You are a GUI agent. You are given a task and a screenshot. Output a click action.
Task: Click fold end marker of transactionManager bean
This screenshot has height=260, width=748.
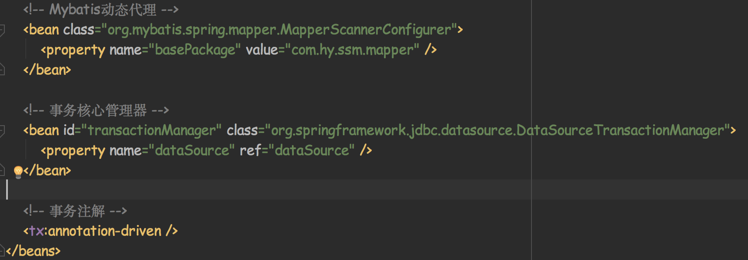pyautogui.click(x=2, y=170)
